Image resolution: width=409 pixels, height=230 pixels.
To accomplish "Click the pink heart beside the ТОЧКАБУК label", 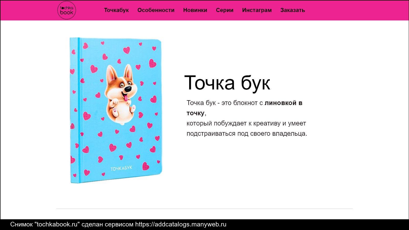I will coord(145,166).
